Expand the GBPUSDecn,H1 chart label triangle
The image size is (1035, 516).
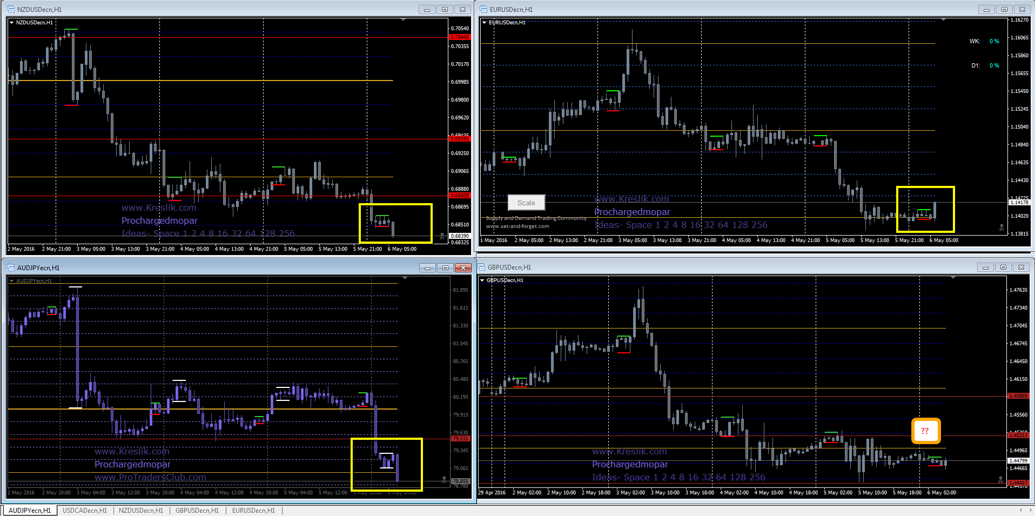click(x=482, y=280)
